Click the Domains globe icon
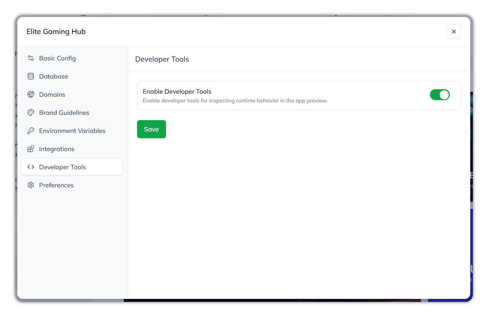This screenshot has height=317, width=488. pyautogui.click(x=31, y=94)
